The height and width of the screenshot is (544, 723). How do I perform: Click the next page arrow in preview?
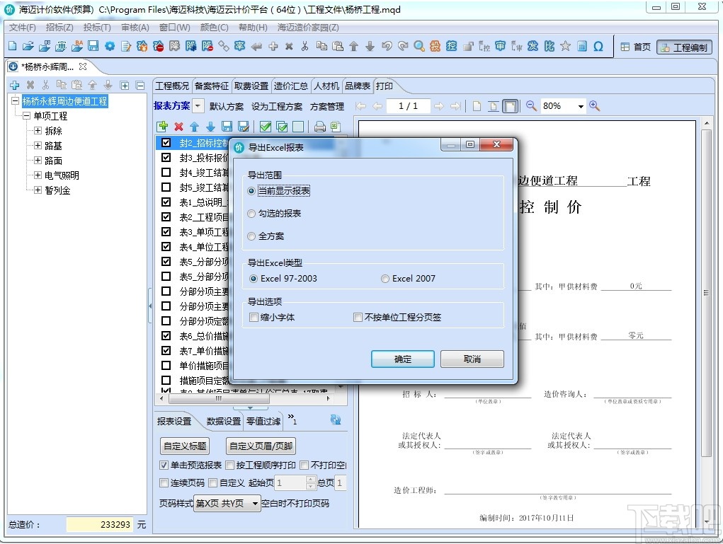[438, 106]
